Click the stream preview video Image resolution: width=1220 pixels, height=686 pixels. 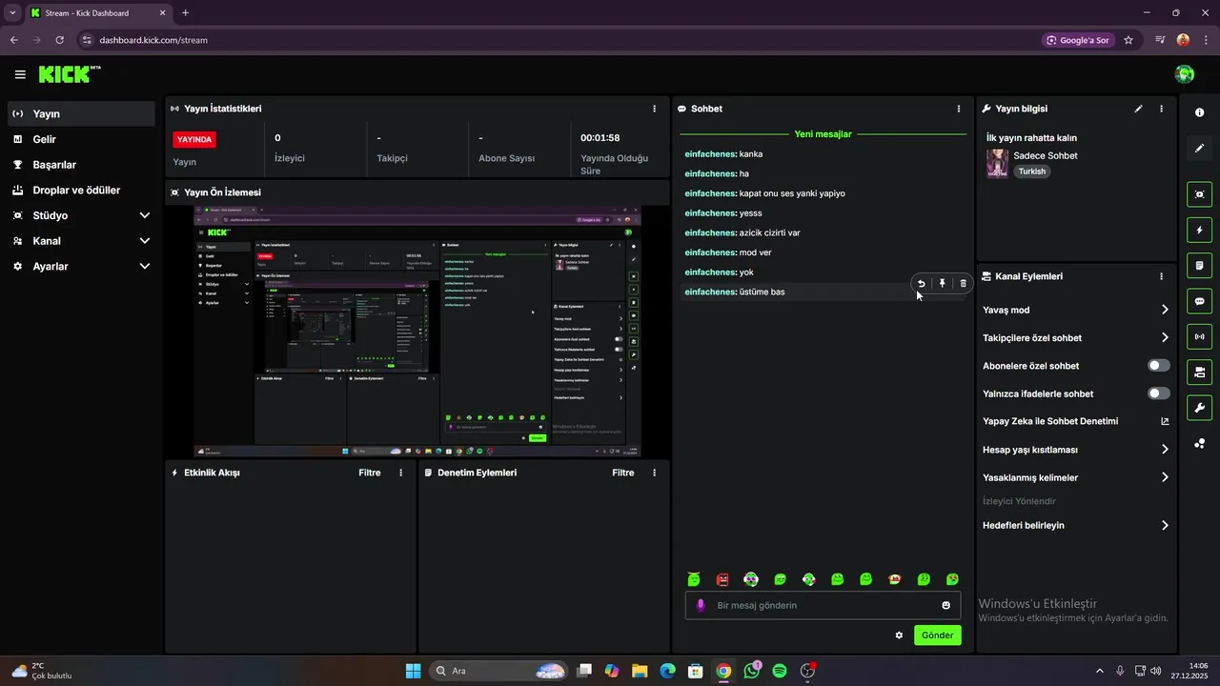click(417, 332)
